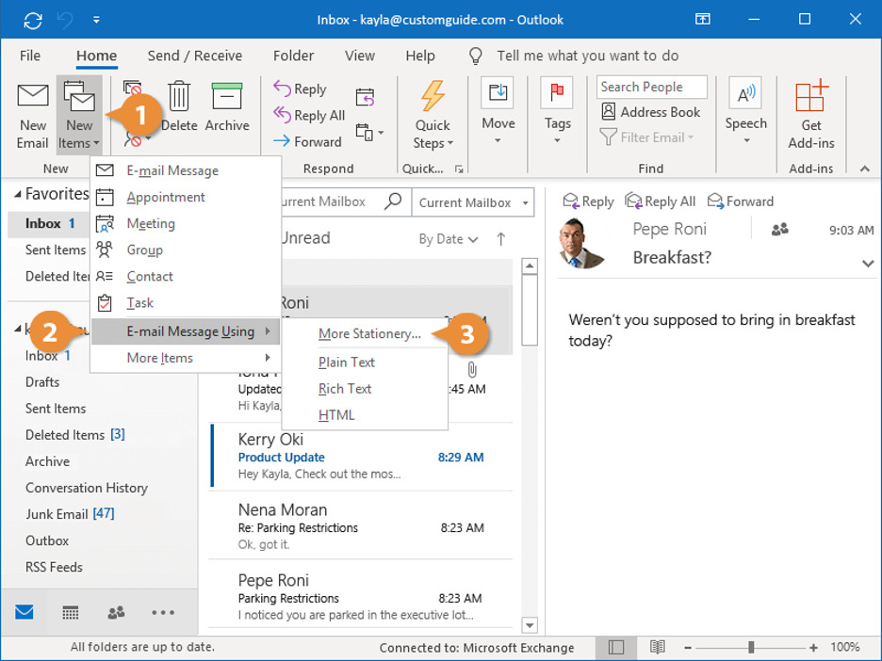Open People view in bottom navigation
882x661 pixels.
[x=116, y=613]
